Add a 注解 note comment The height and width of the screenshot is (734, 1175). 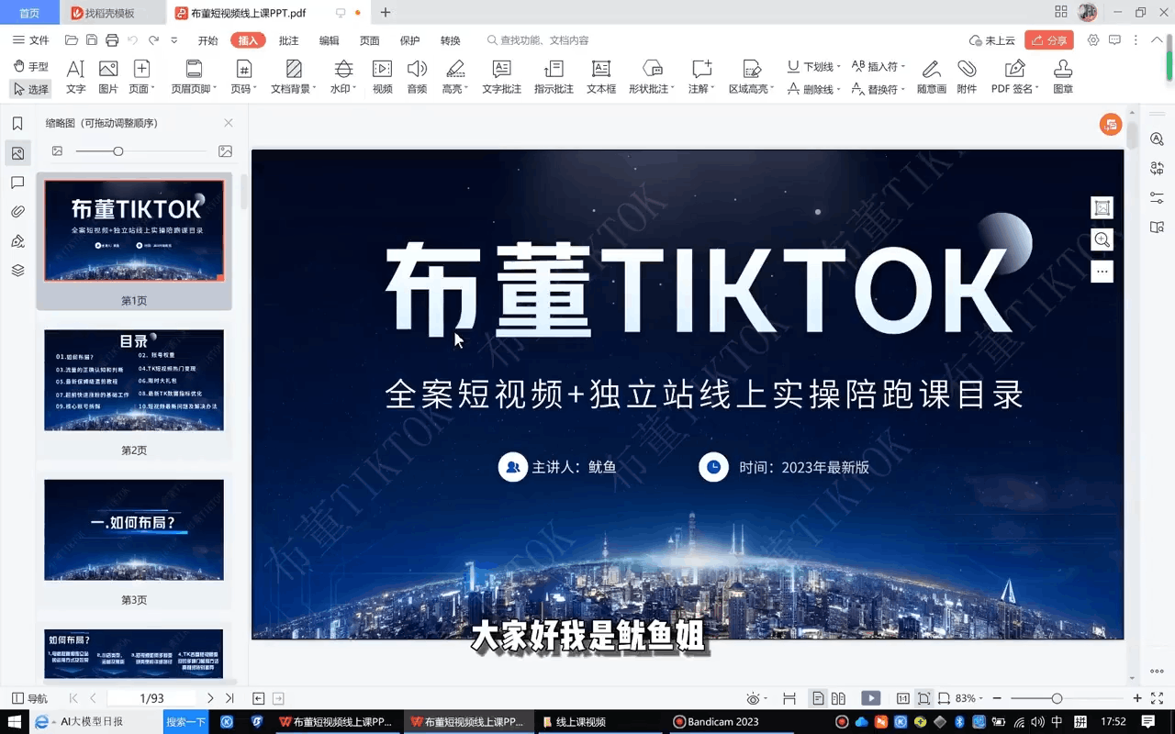tap(701, 77)
